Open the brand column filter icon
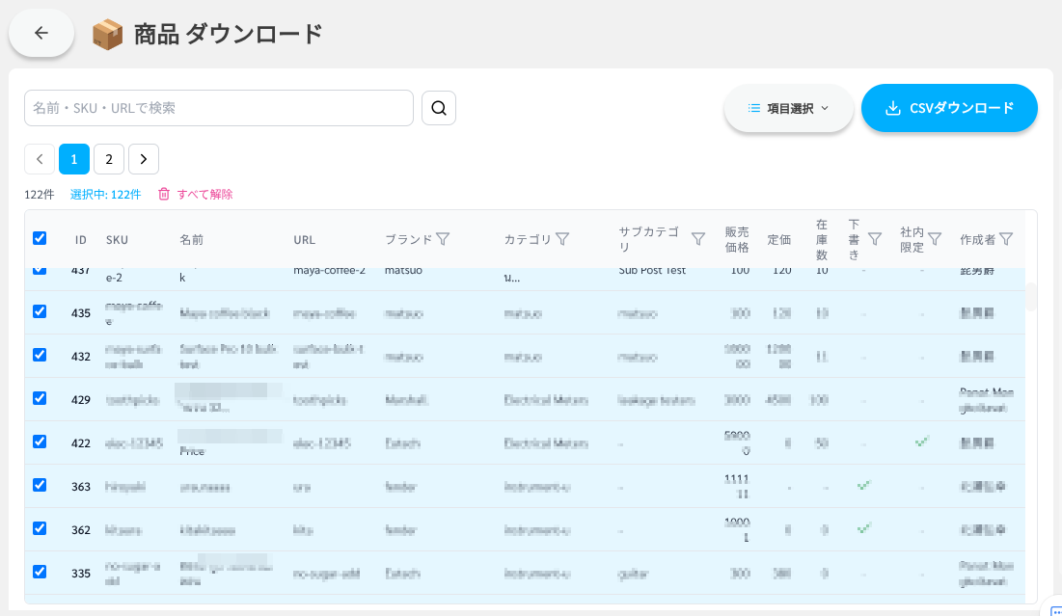The width and height of the screenshot is (1062, 616). (443, 239)
